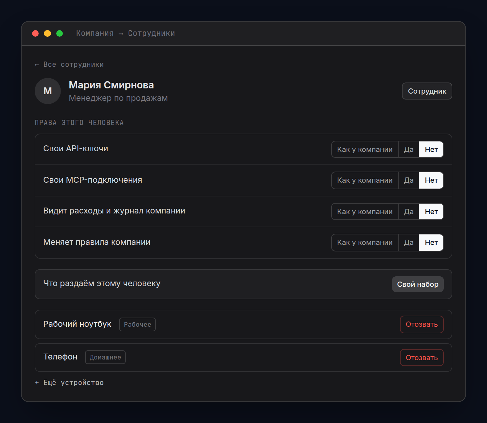The image size is (487, 423).
Task: Click the 'Телефон' device name
Action: point(60,357)
